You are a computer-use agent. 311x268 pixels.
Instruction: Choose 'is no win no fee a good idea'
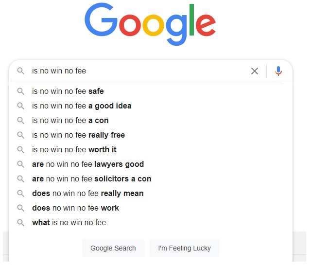coord(82,106)
